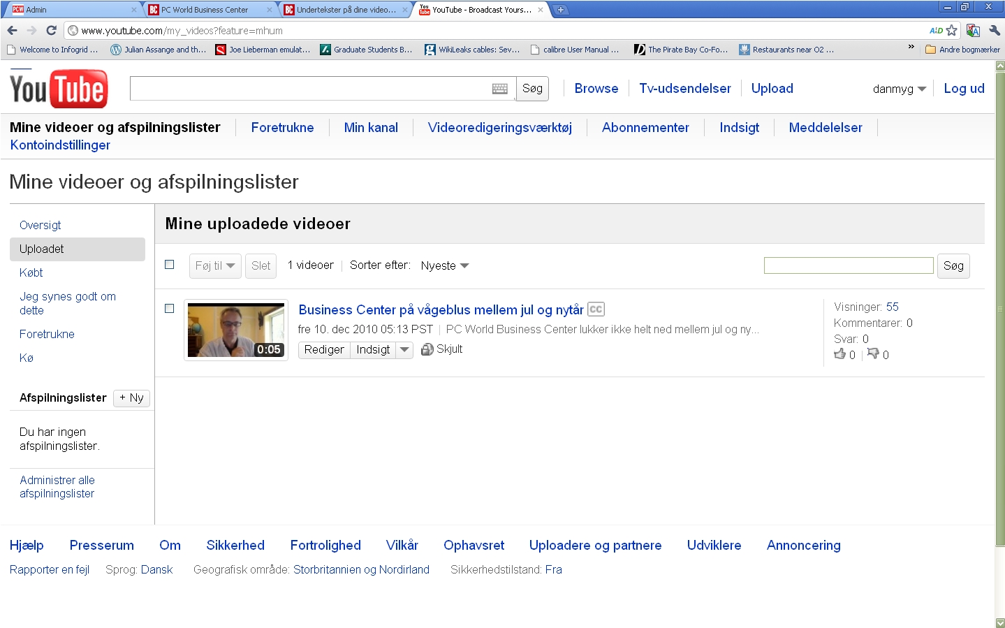
Task: Click the CC captions icon beside video title
Action: click(596, 309)
